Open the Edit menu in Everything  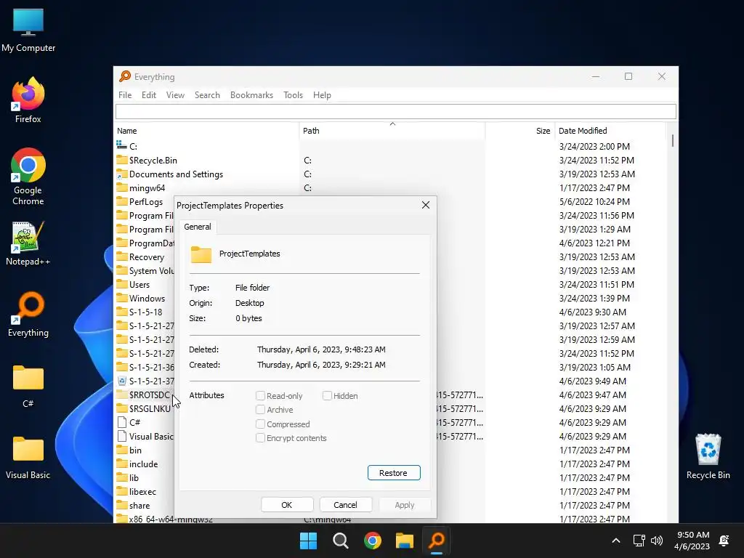[149, 95]
